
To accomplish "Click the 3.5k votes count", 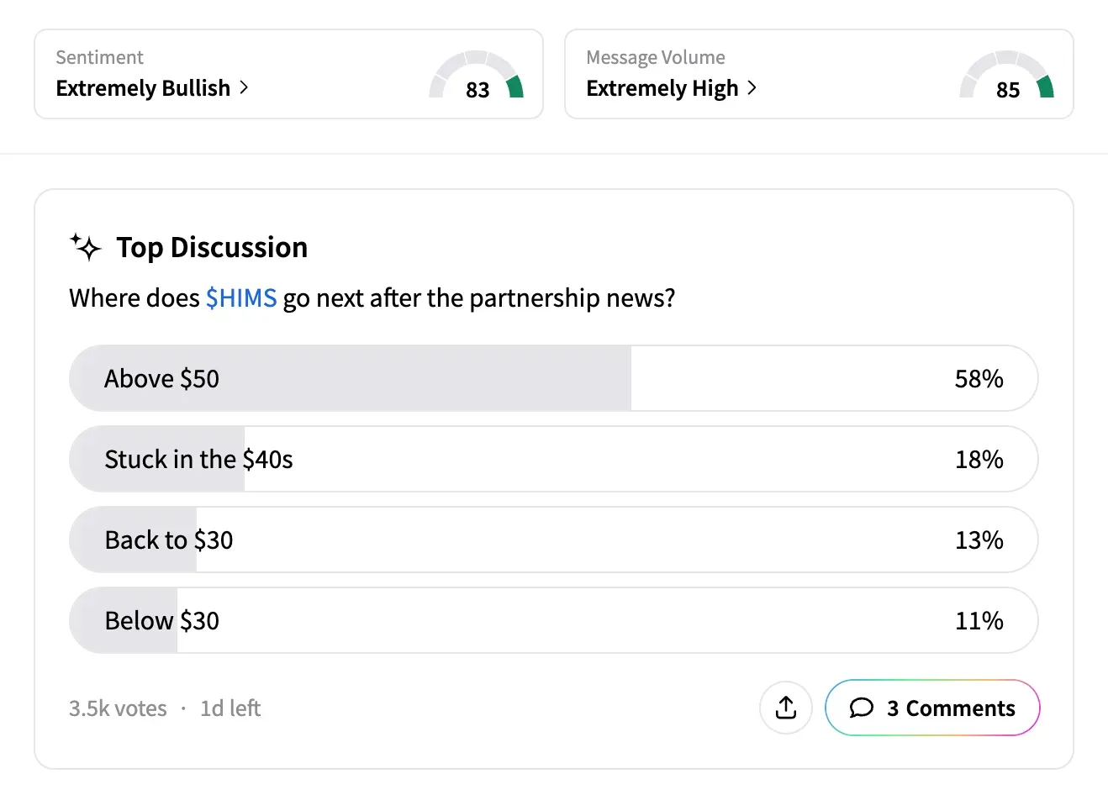I will pyautogui.click(x=118, y=708).
